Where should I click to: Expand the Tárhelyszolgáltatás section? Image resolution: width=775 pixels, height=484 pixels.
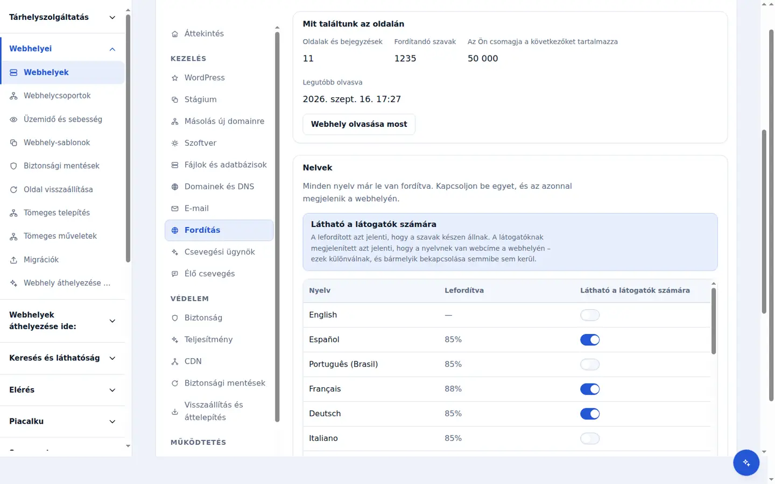[x=62, y=17]
